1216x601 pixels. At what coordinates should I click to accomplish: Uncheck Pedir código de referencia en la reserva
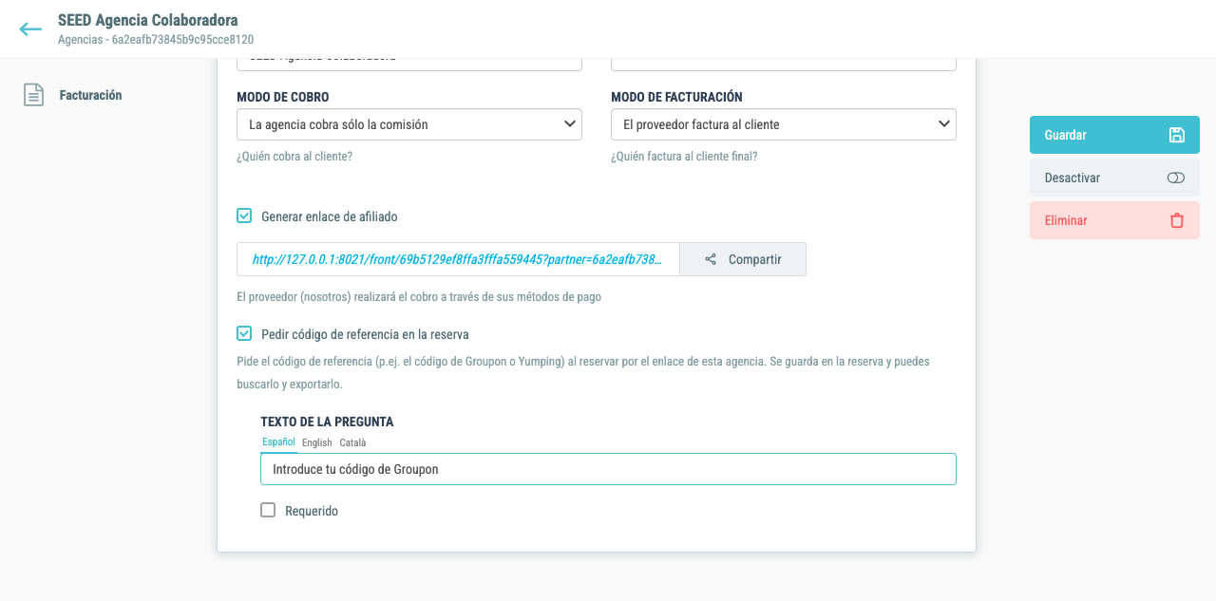244,334
